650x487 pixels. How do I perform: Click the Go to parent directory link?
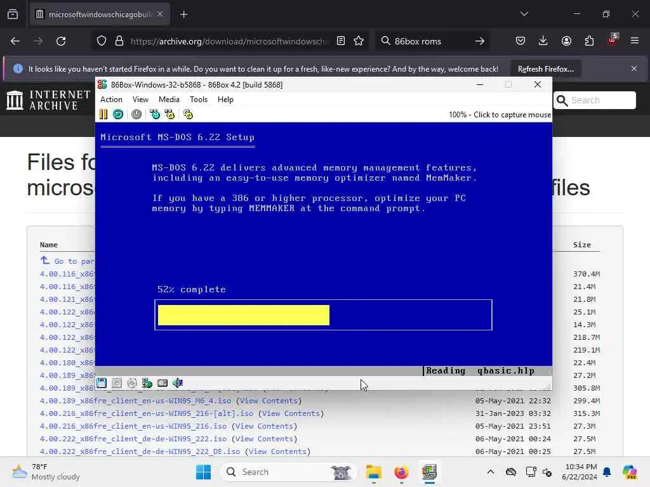coord(67,261)
